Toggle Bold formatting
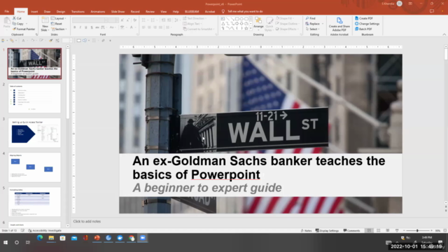Viewport: 448px width, 252px height. point(75,27)
